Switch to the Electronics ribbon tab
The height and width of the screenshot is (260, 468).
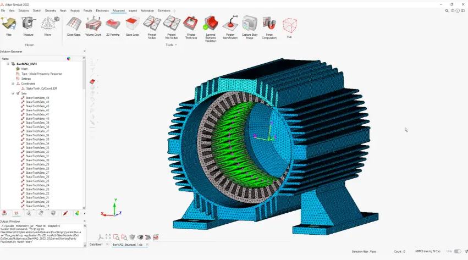(x=102, y=11)
